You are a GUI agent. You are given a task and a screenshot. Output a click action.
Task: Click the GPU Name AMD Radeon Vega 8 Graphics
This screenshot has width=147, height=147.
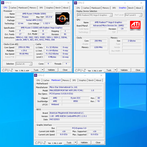coord(108,22)
